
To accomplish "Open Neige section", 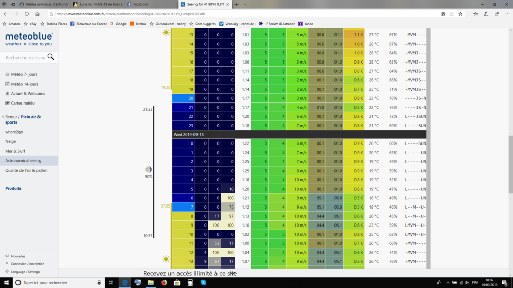I will coord(10,141).
